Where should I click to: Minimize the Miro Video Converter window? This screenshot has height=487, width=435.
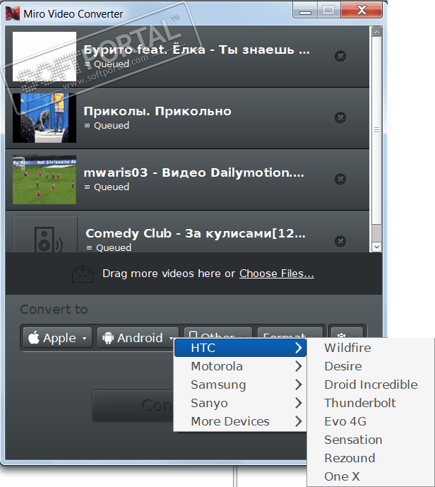305,11
